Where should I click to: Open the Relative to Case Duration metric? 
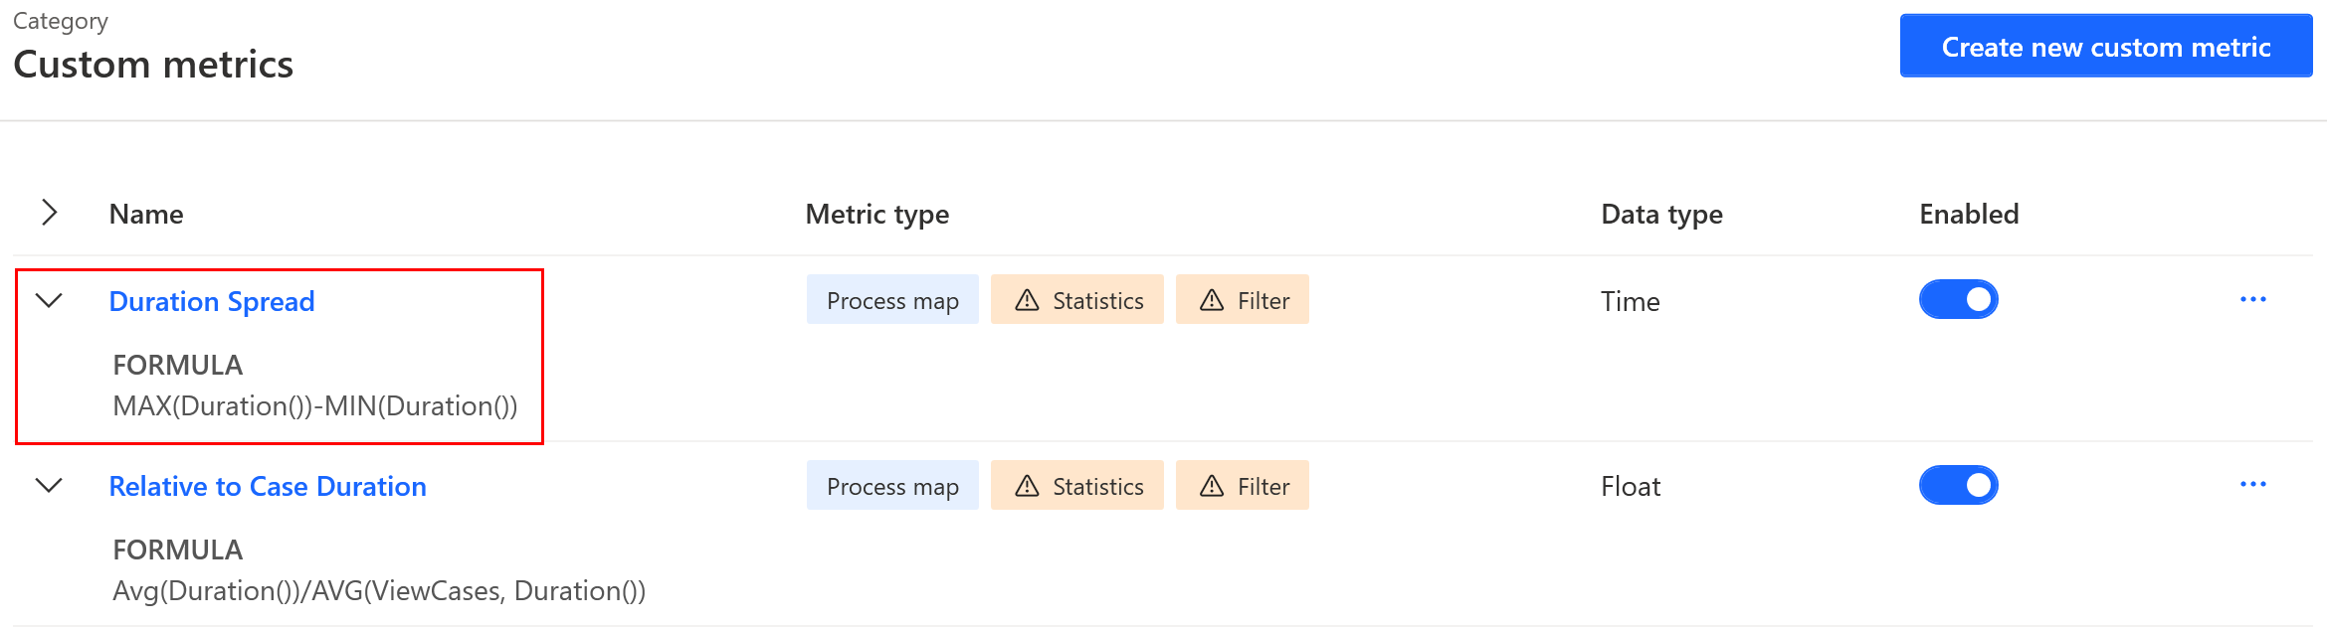click(268, 486)
